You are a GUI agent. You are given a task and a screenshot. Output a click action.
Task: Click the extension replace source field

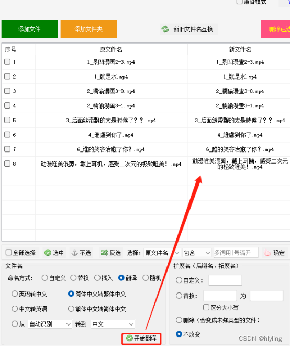point(220,296)
